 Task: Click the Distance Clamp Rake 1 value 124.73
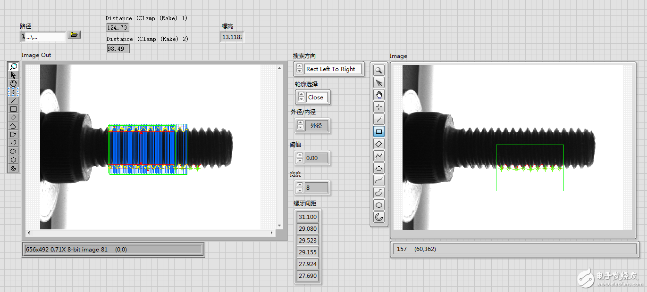coord(118,28)
